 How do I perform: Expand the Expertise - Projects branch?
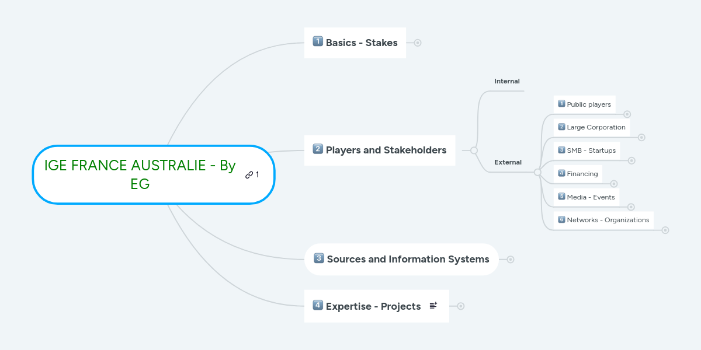coord(461,306)
